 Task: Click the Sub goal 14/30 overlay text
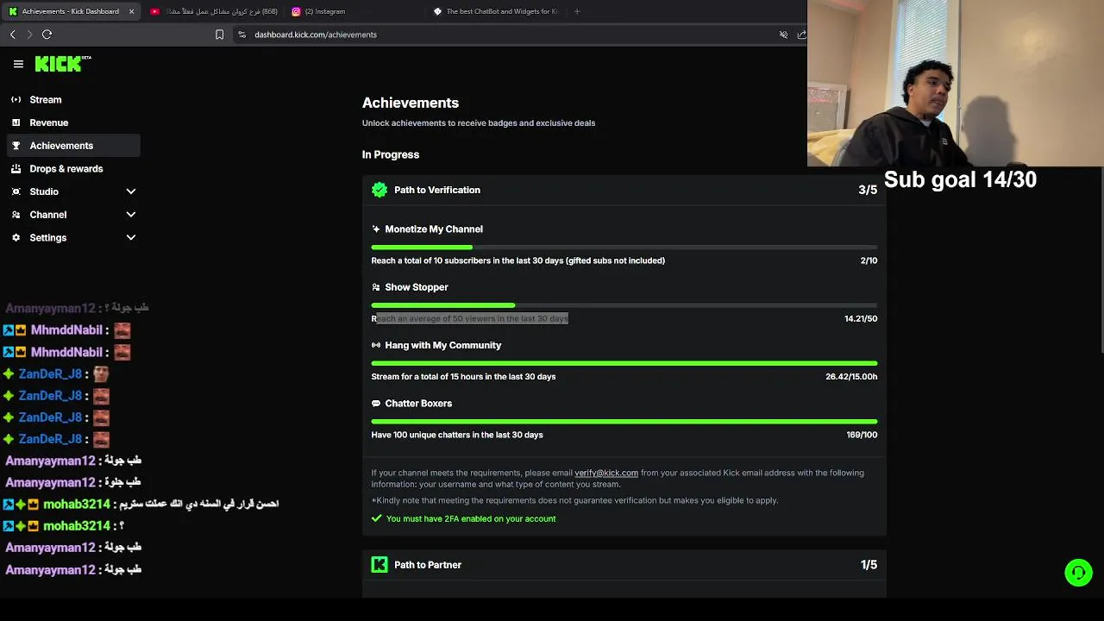tap(960, 179)
